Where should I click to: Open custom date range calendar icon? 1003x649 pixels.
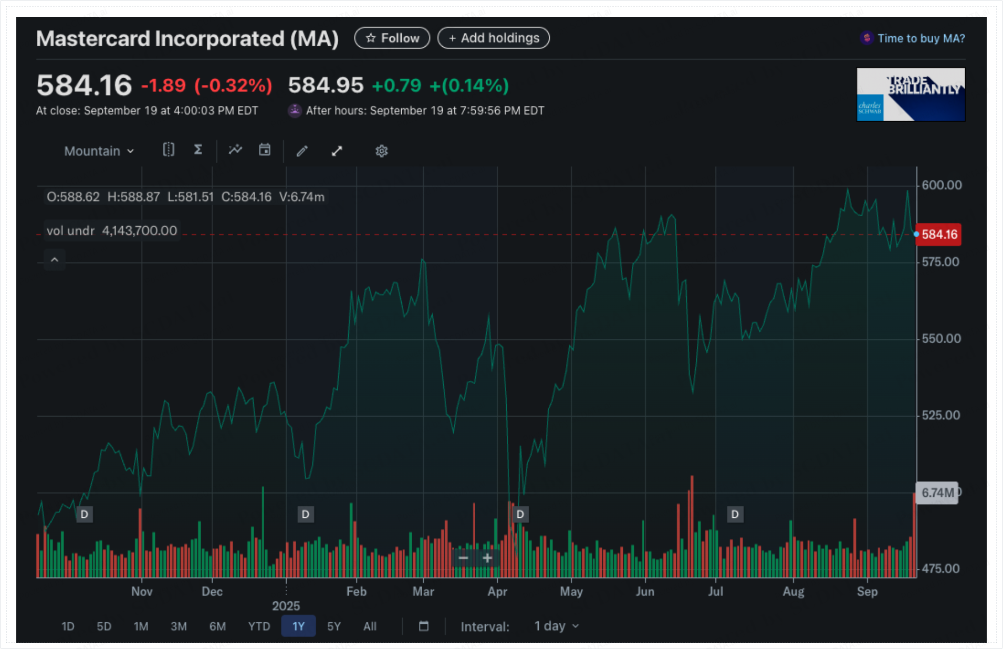click(x=424, y=626)
